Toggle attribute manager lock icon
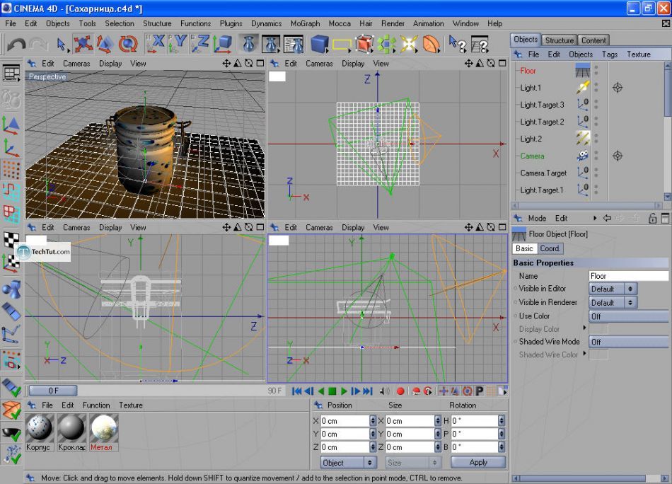The width and height of the screenshot is (672, 484). click(652, 218)
